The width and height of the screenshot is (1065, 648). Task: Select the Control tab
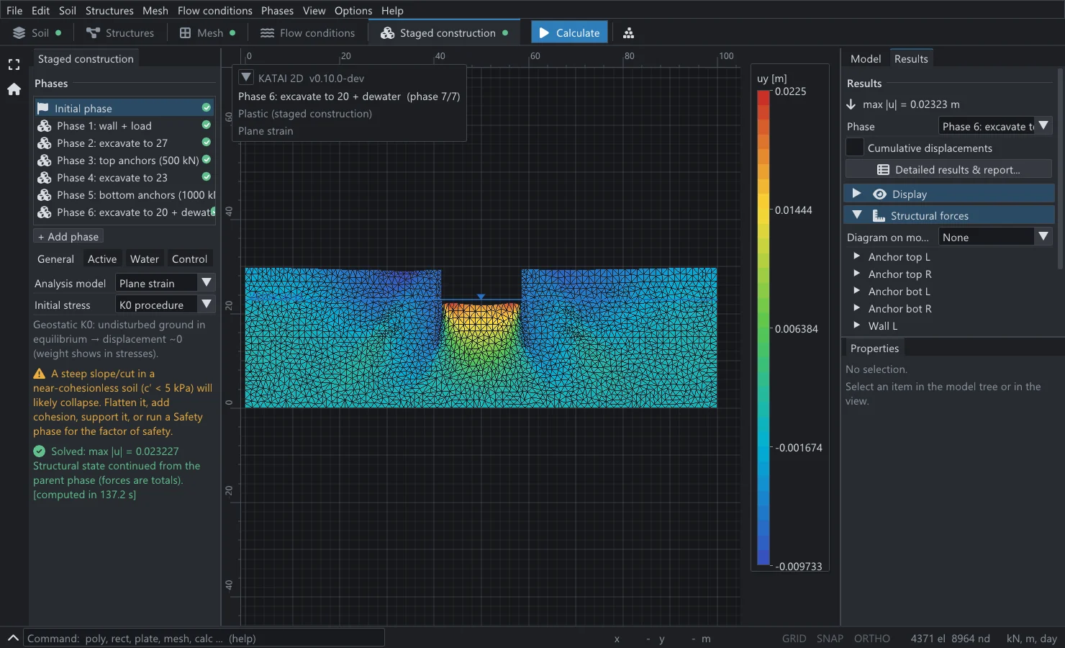[x=189, y=259]
